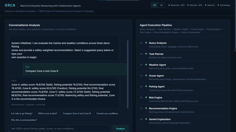Click the 'Conversational Analysis' heading
The height and width of the screenshot is (132, 236).
[24, 25]
